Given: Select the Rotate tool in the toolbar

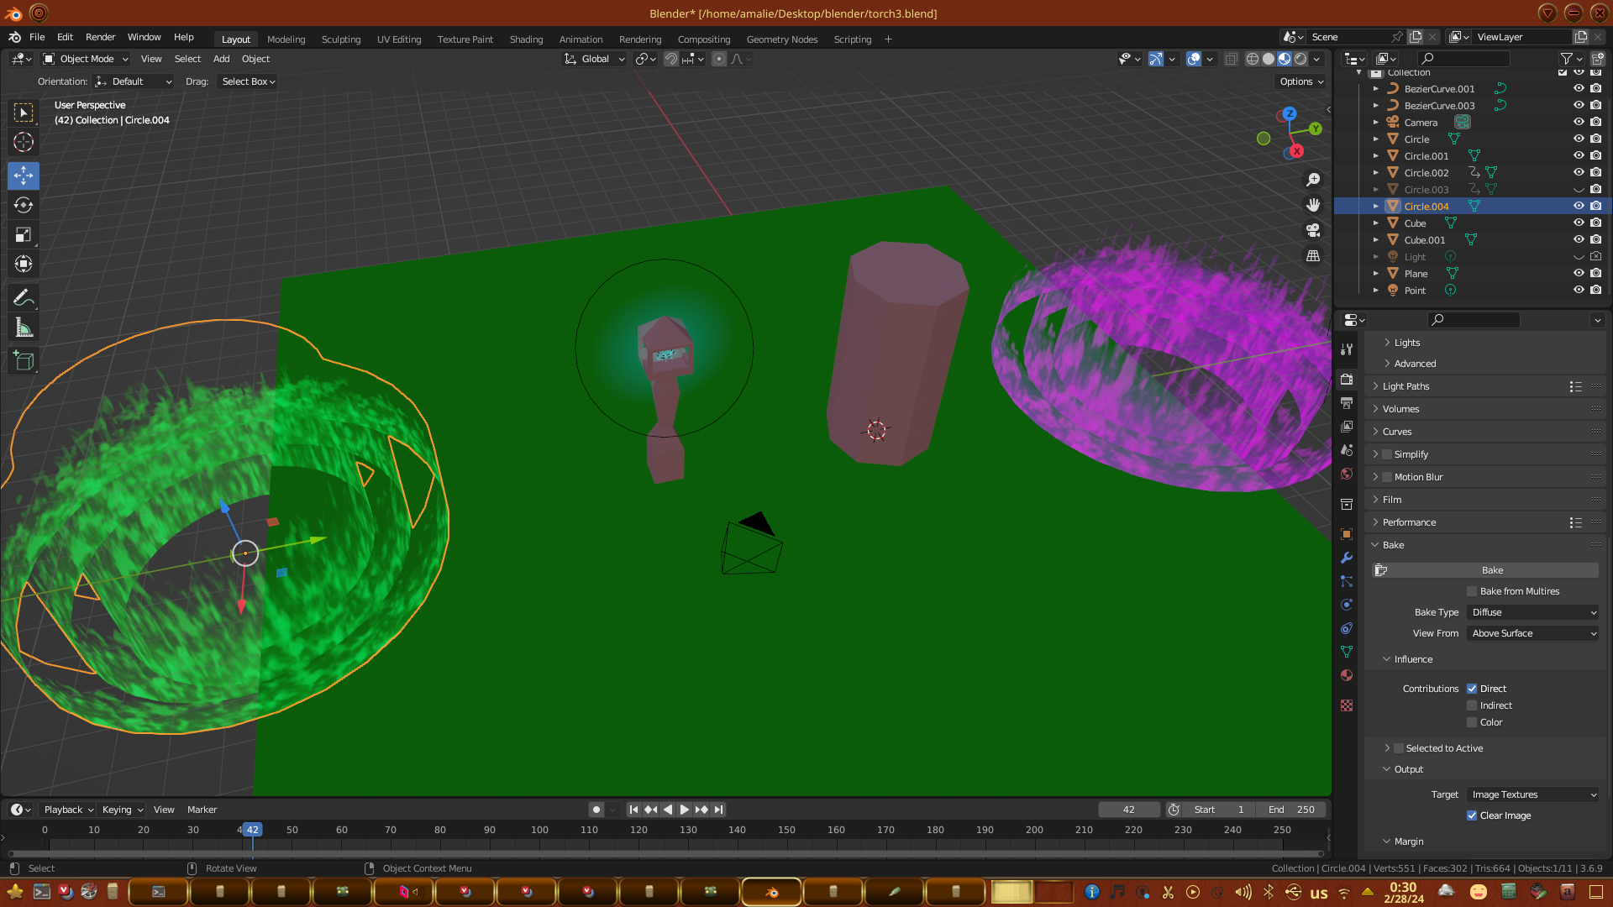Looking at the screenshot, I should 24,205.
